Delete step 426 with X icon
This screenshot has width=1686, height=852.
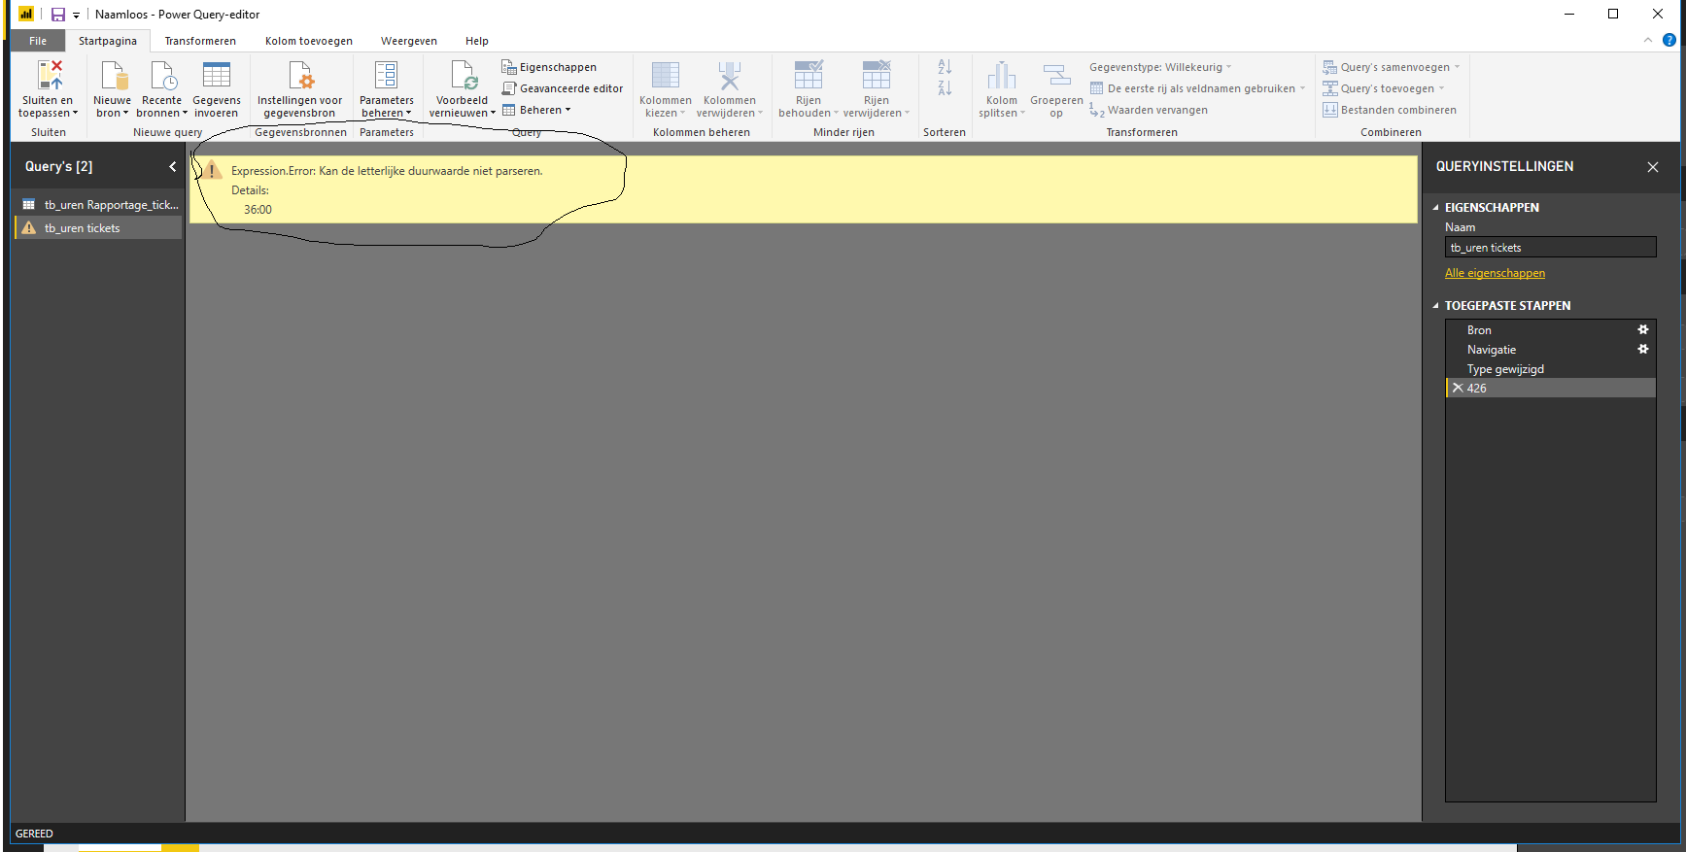coord(1458,388)
